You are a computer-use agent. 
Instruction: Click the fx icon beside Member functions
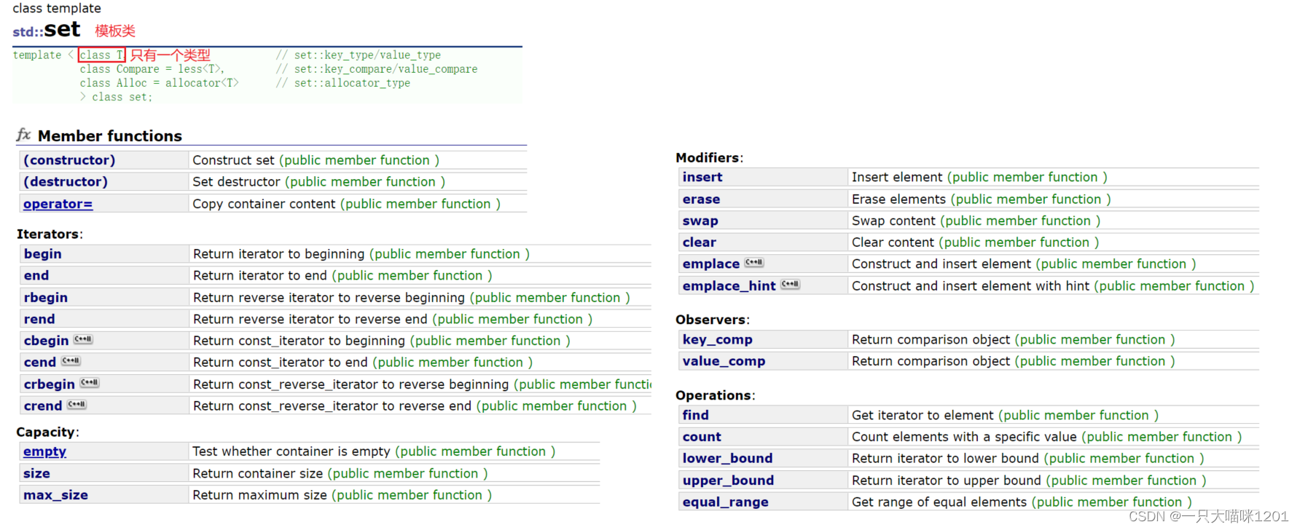[23, 135]
